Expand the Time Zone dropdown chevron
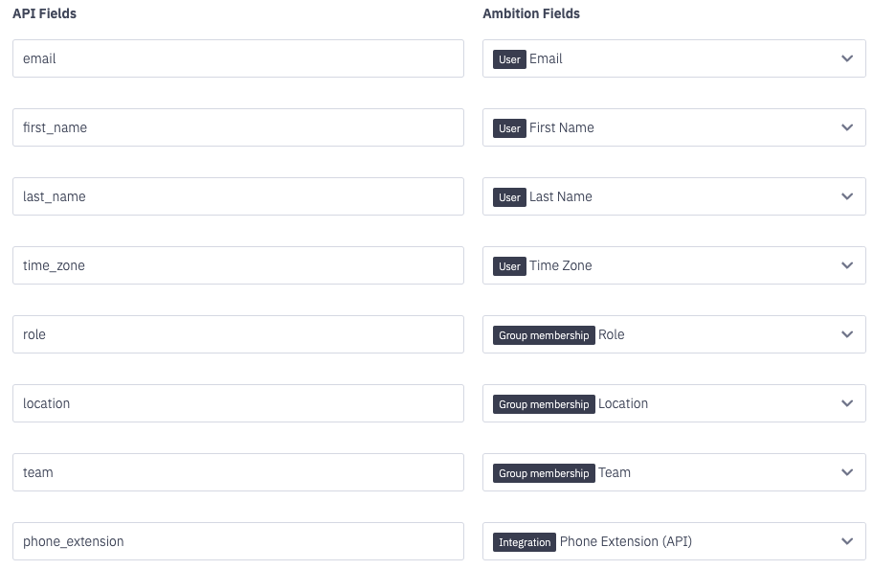The width and height of the screenshot is (873, 570). click(846, 265)
